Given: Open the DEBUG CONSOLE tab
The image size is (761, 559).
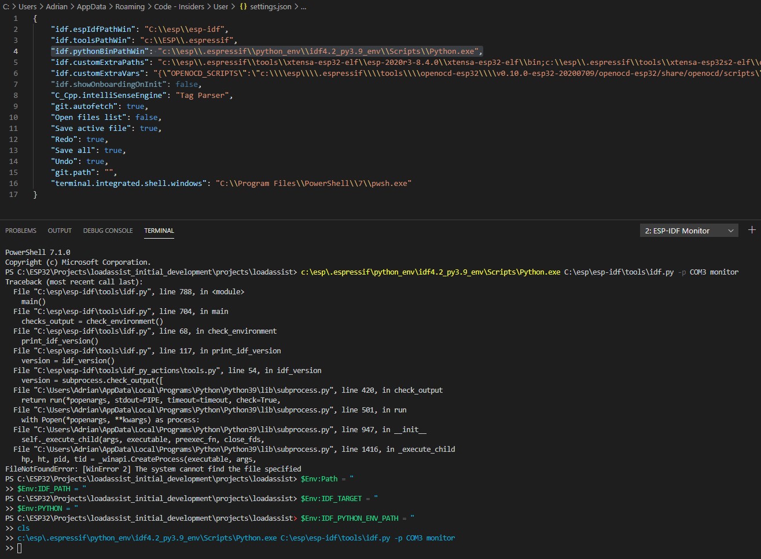Looking at the screenshot, I should click(108, 231).
